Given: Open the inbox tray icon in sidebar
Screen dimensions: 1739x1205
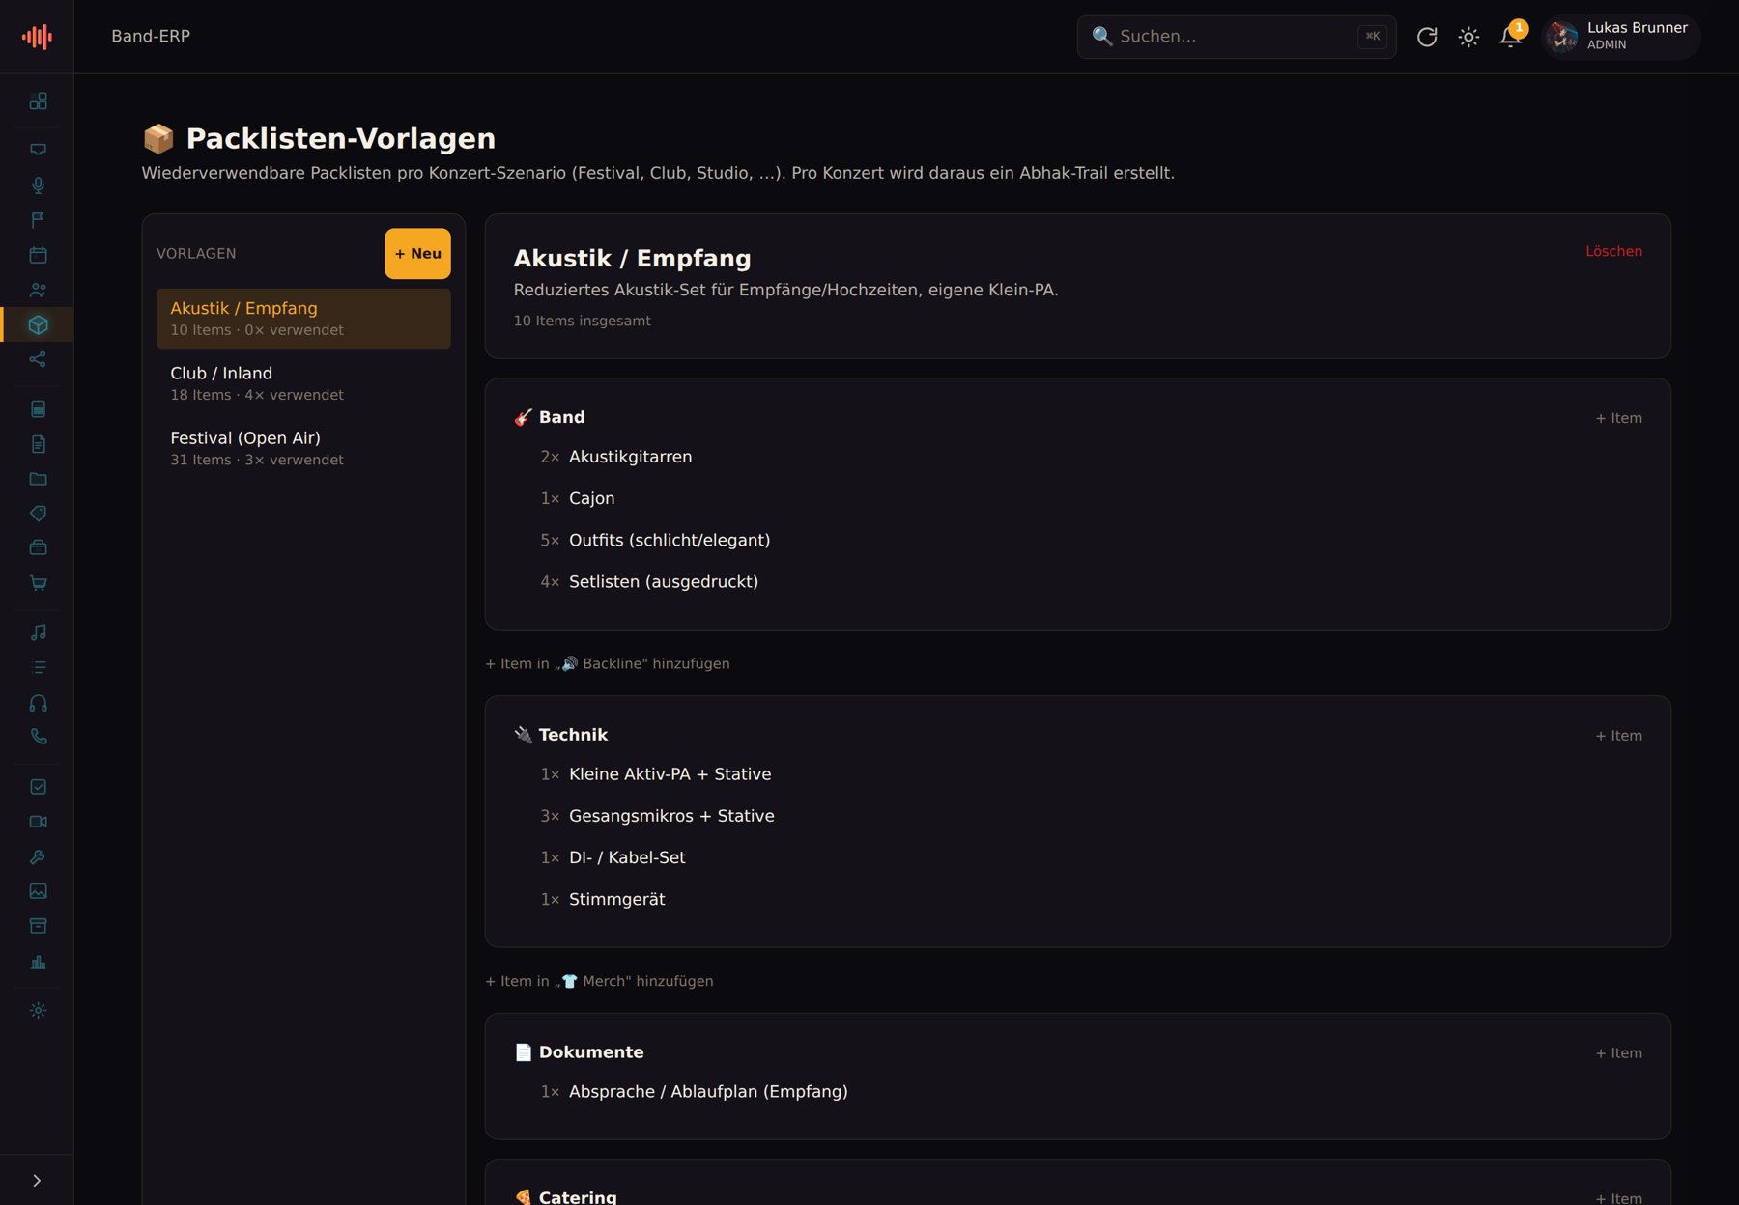Looking at the screenshot, I should click(38, 150).
